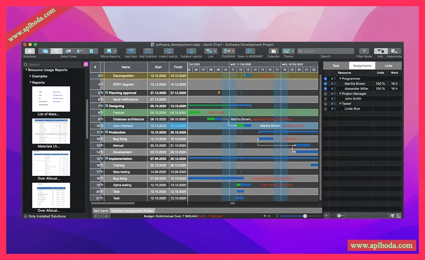Adjust the timeline zoom slider knob

(305, 216)
